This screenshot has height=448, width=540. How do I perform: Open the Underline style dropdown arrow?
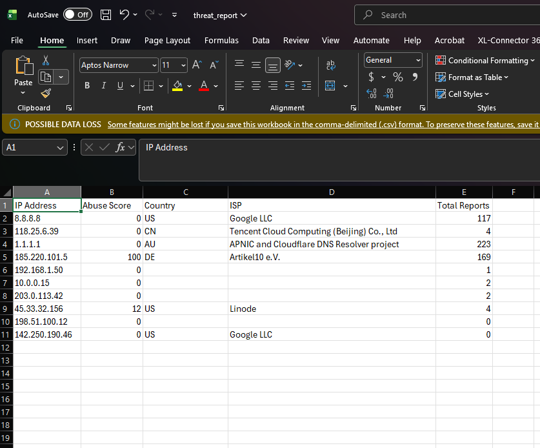[x=132, y=86]
